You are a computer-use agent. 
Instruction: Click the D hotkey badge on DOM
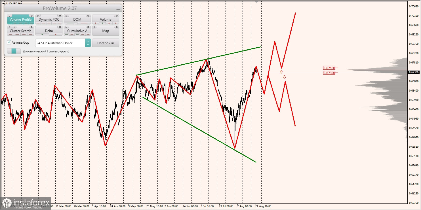66,16
